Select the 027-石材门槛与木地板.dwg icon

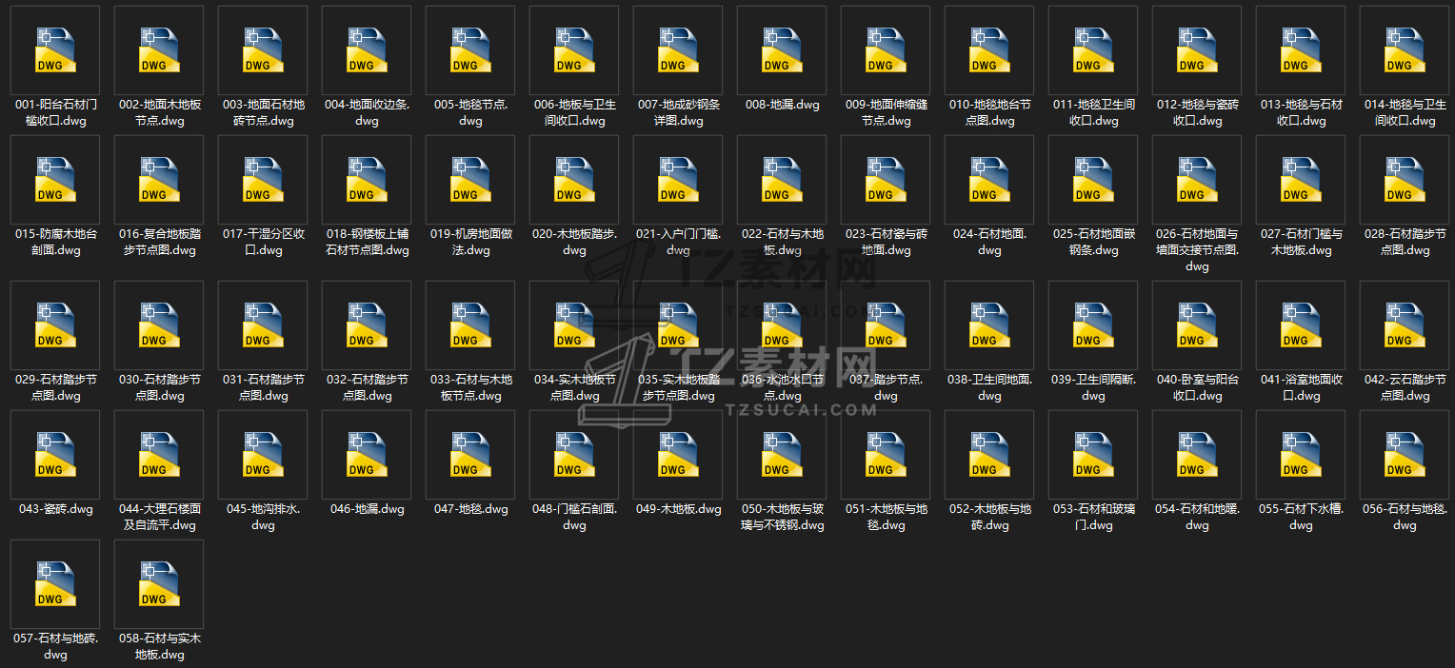(x=1301, y=180)
